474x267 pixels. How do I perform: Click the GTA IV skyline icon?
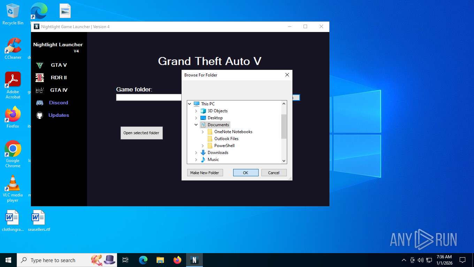40,90
